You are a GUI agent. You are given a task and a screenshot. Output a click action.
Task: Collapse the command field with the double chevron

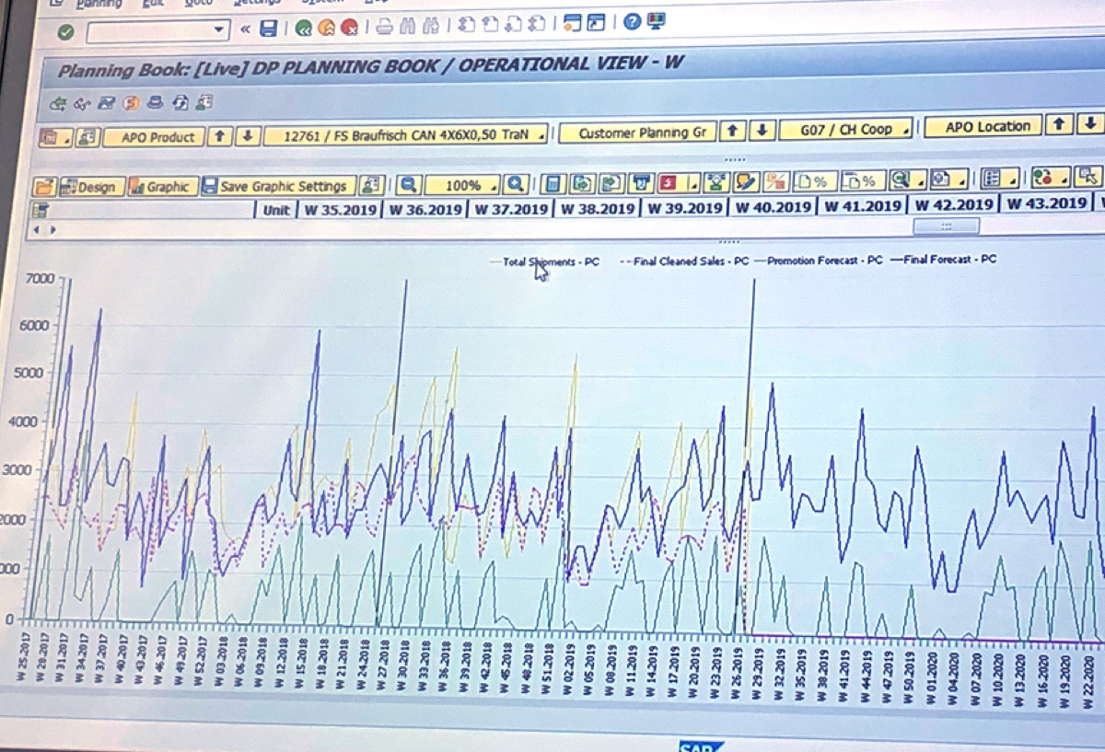click(245, 29)
